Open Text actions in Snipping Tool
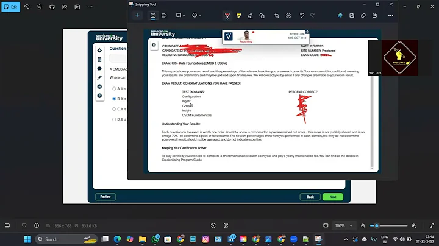 (x=288, y=16)
